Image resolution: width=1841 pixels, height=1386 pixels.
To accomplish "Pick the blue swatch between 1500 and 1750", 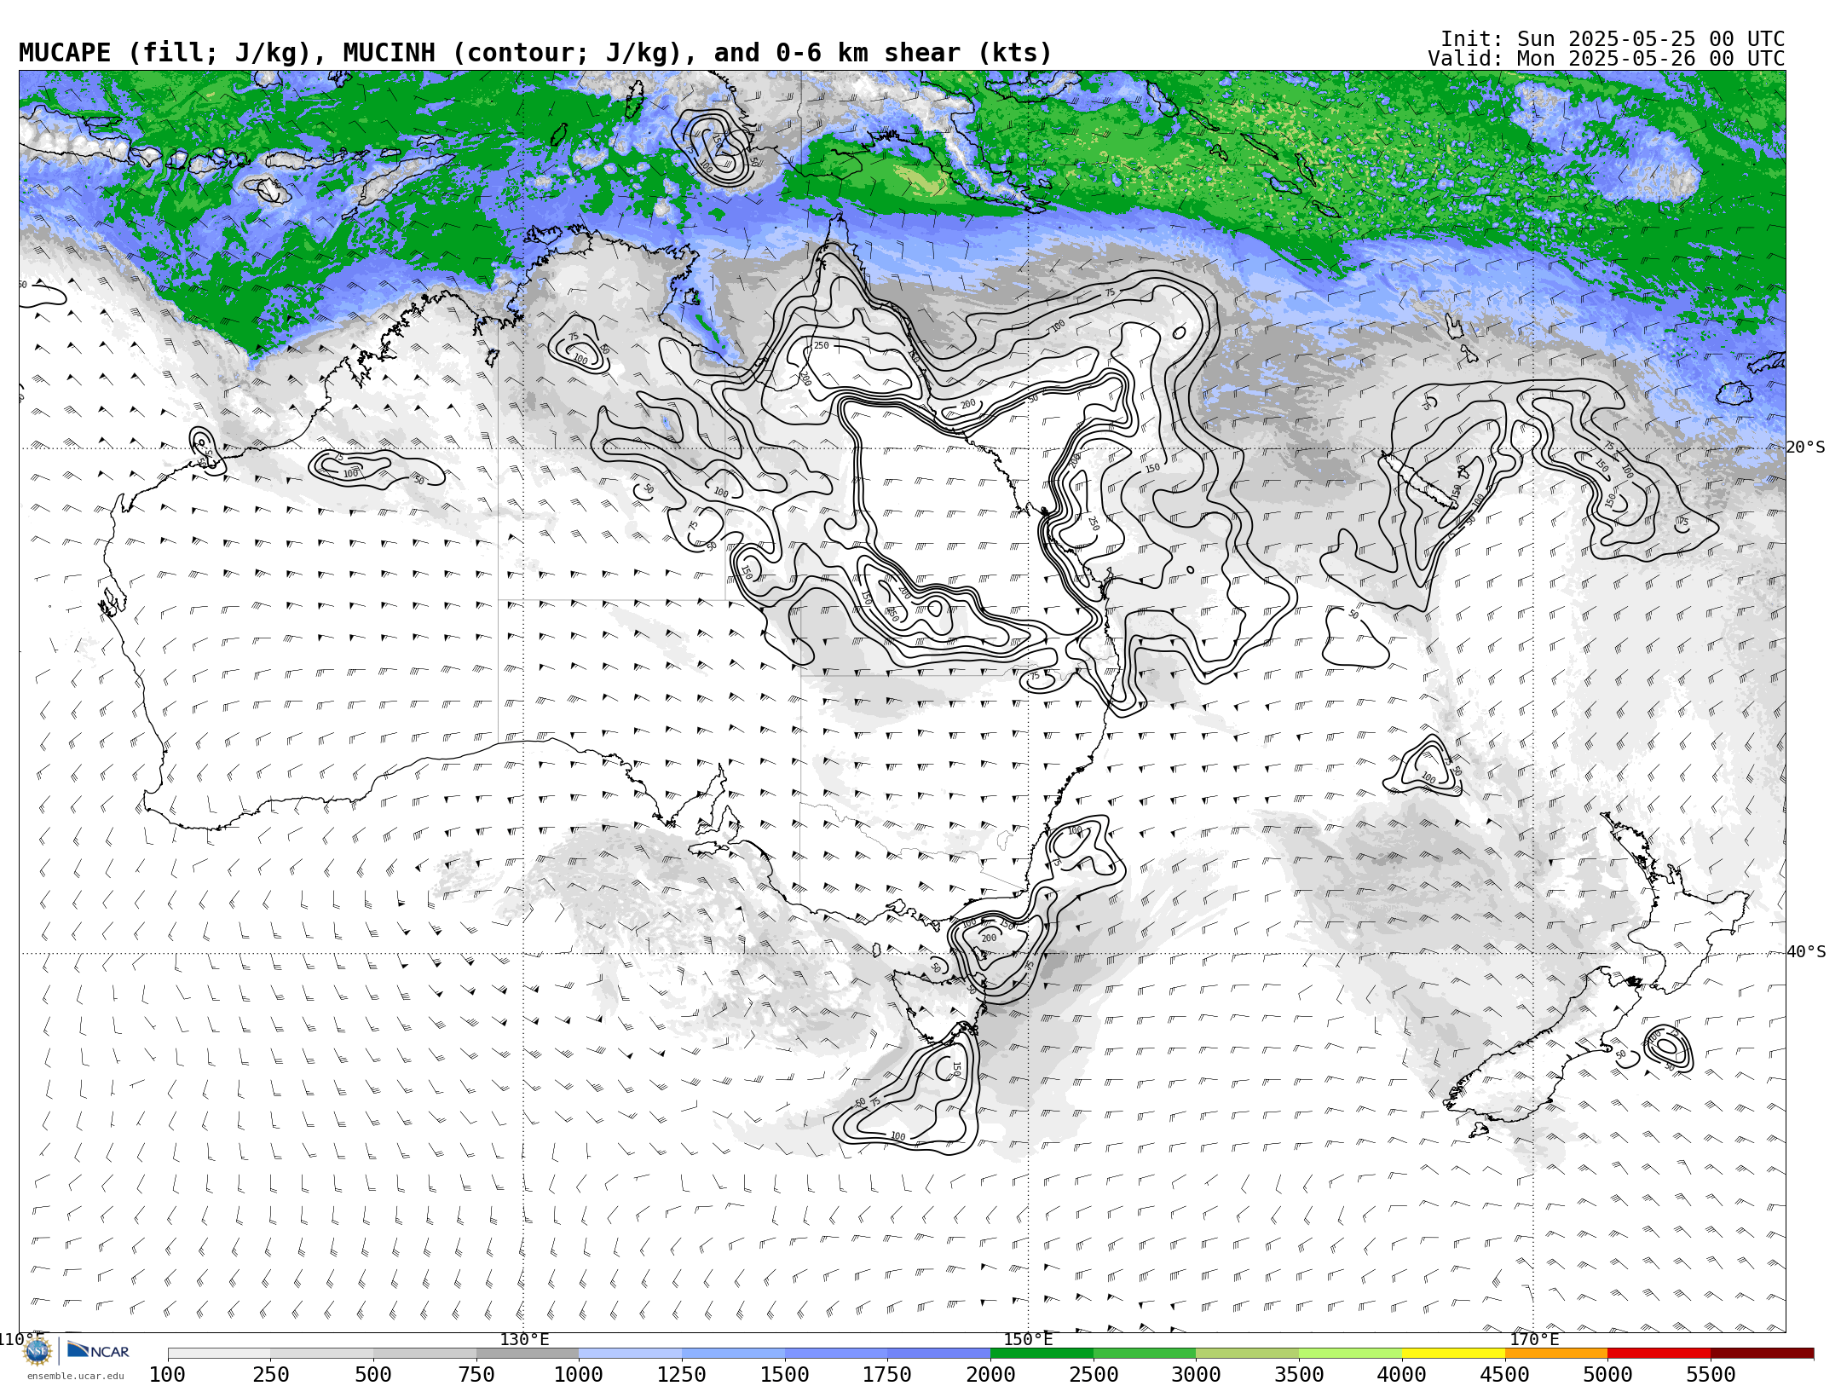I will [x=836, y=1354].
